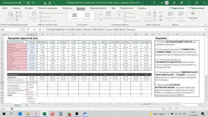Click the Текст по столбцам icon
The image size is (208, 117).
coord(148,17)
